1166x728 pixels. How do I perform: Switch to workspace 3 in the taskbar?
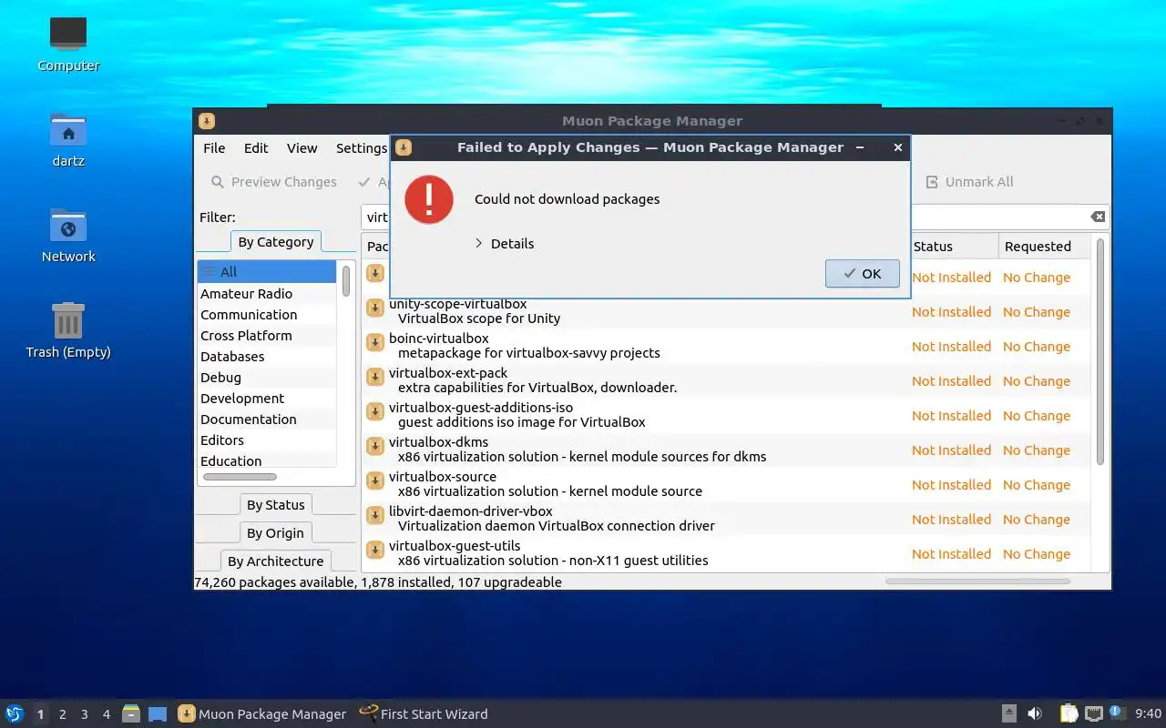point(84,714)
